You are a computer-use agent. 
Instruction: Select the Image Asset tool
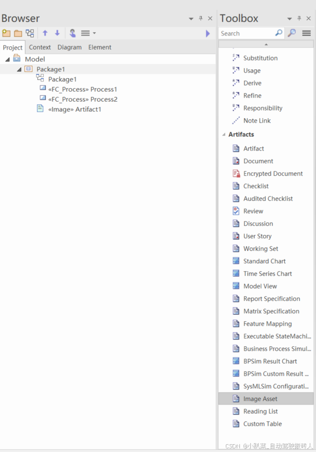pos(266,399)
